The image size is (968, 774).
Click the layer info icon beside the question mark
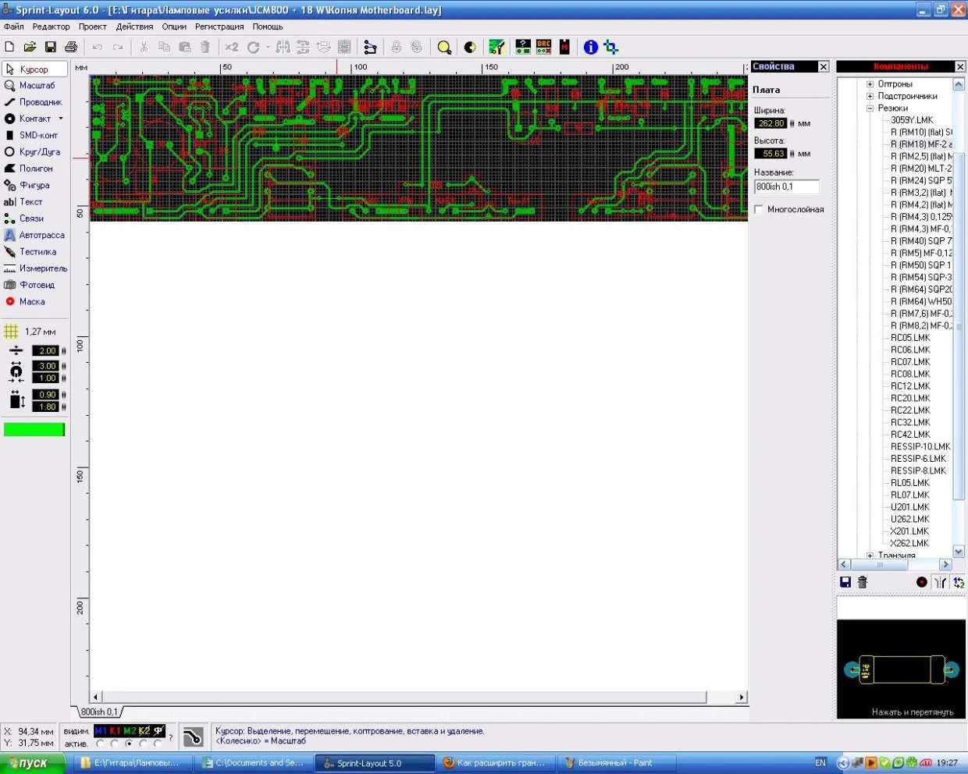(x=193, y=737)
